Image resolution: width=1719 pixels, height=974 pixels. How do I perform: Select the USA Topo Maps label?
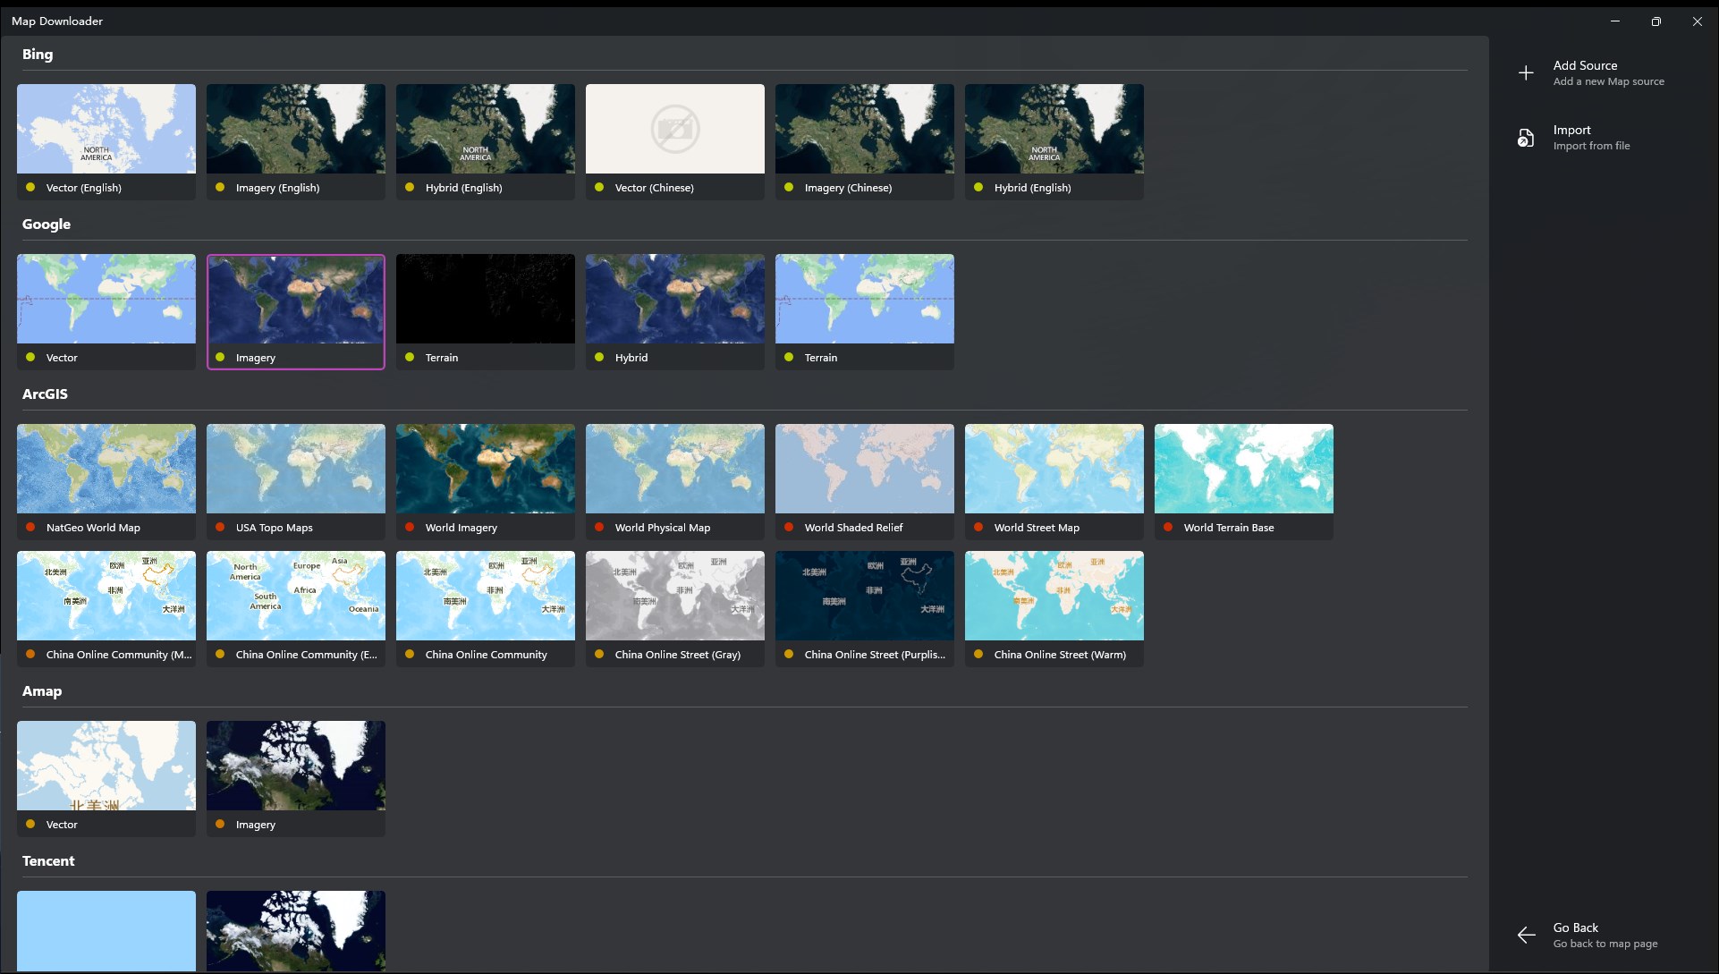point(274,528)
